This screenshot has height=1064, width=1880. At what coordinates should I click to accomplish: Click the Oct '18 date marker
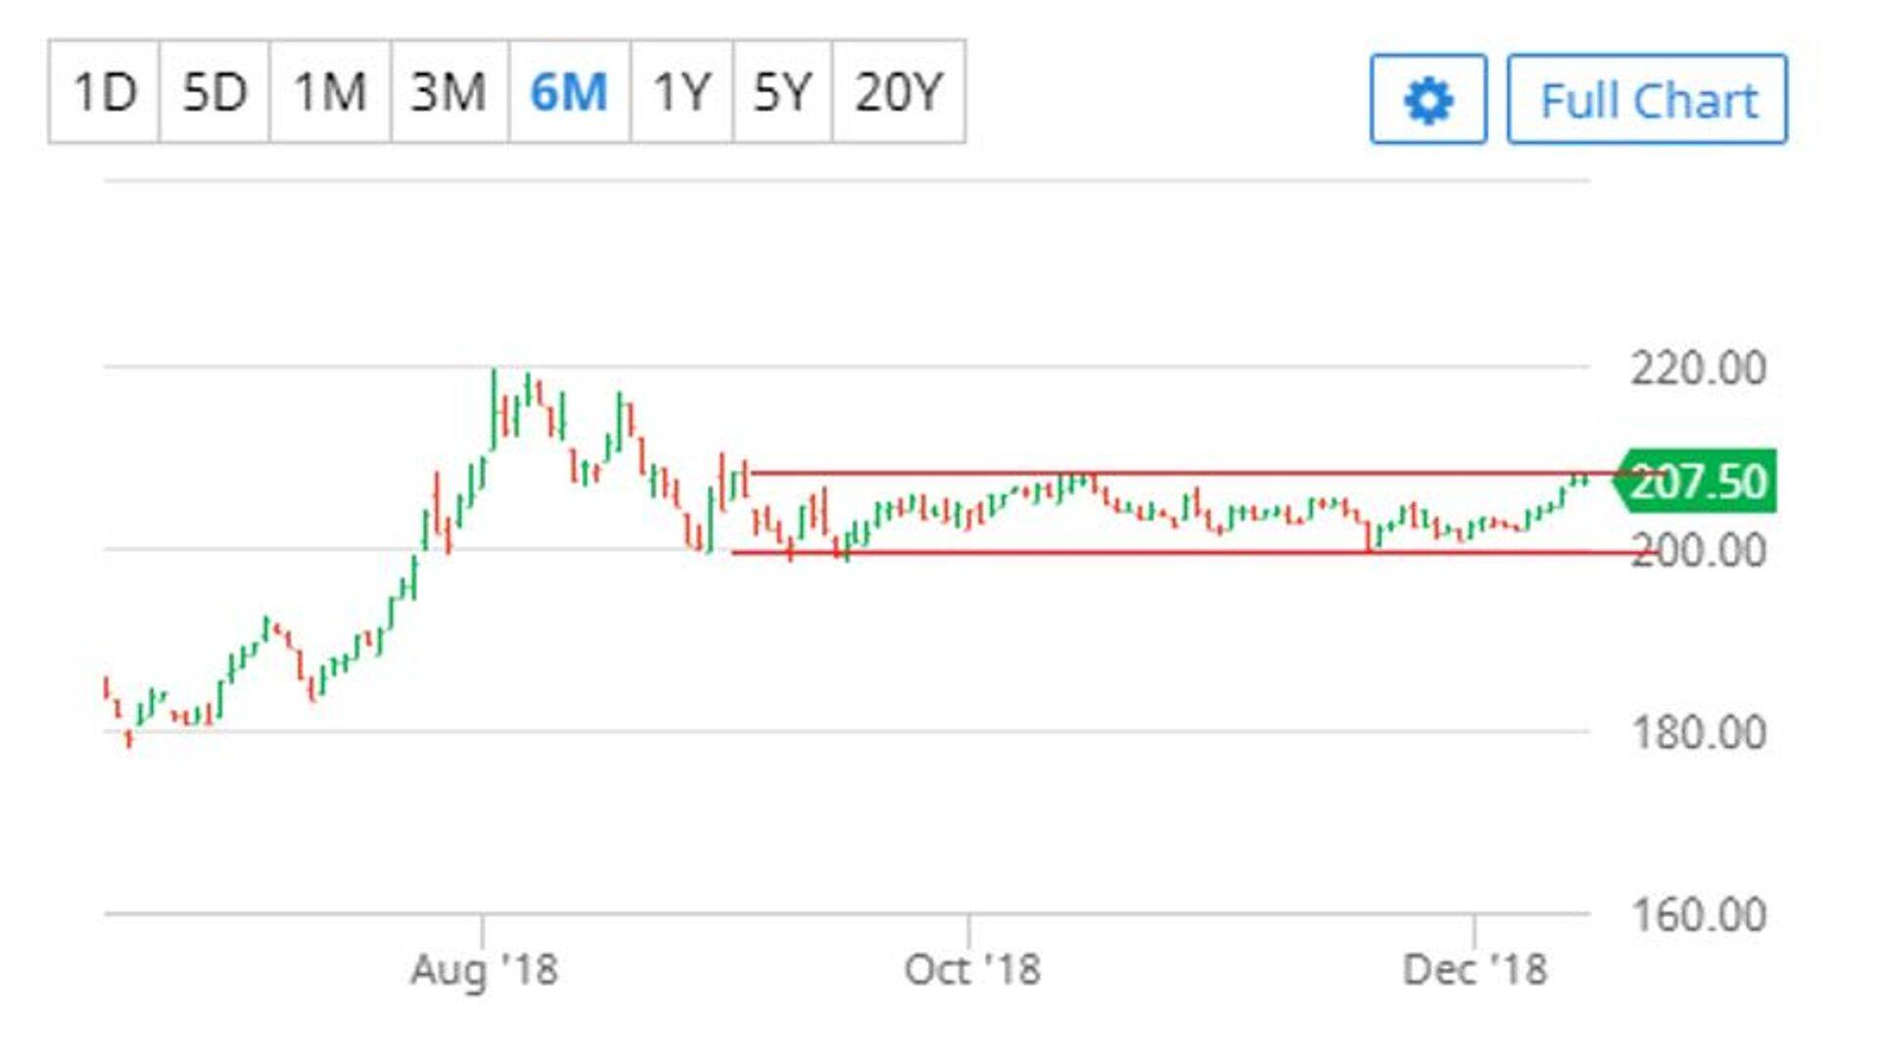click(971, 970)
